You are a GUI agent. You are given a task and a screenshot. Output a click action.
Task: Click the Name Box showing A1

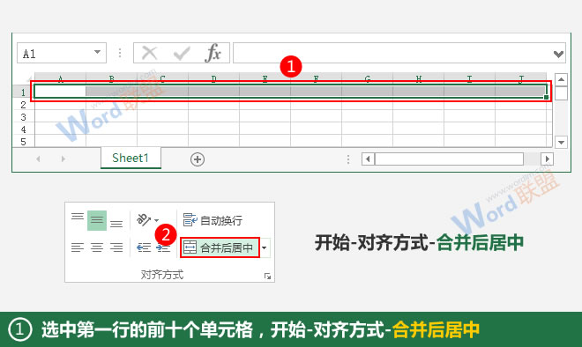62,53
